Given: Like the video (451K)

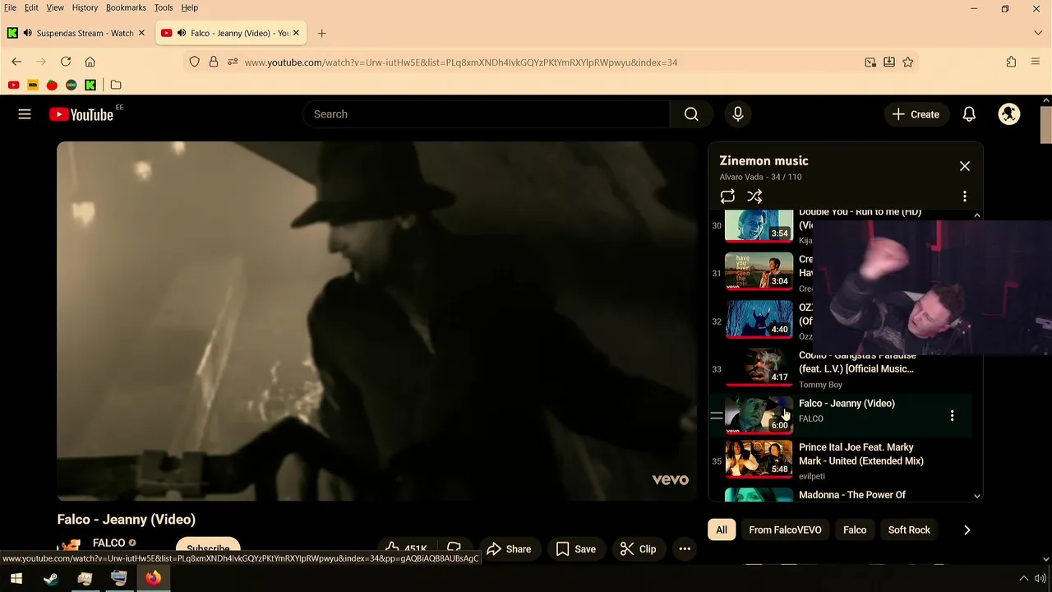Looking at the screenshot, I should coord(407,549).
